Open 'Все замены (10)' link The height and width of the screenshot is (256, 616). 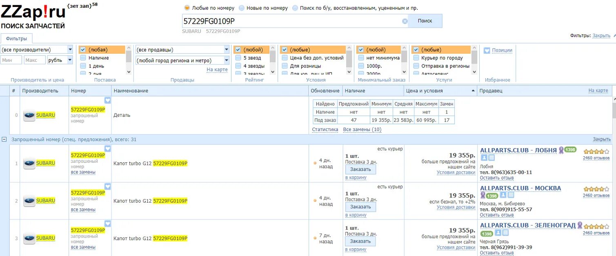click(362, 129)
